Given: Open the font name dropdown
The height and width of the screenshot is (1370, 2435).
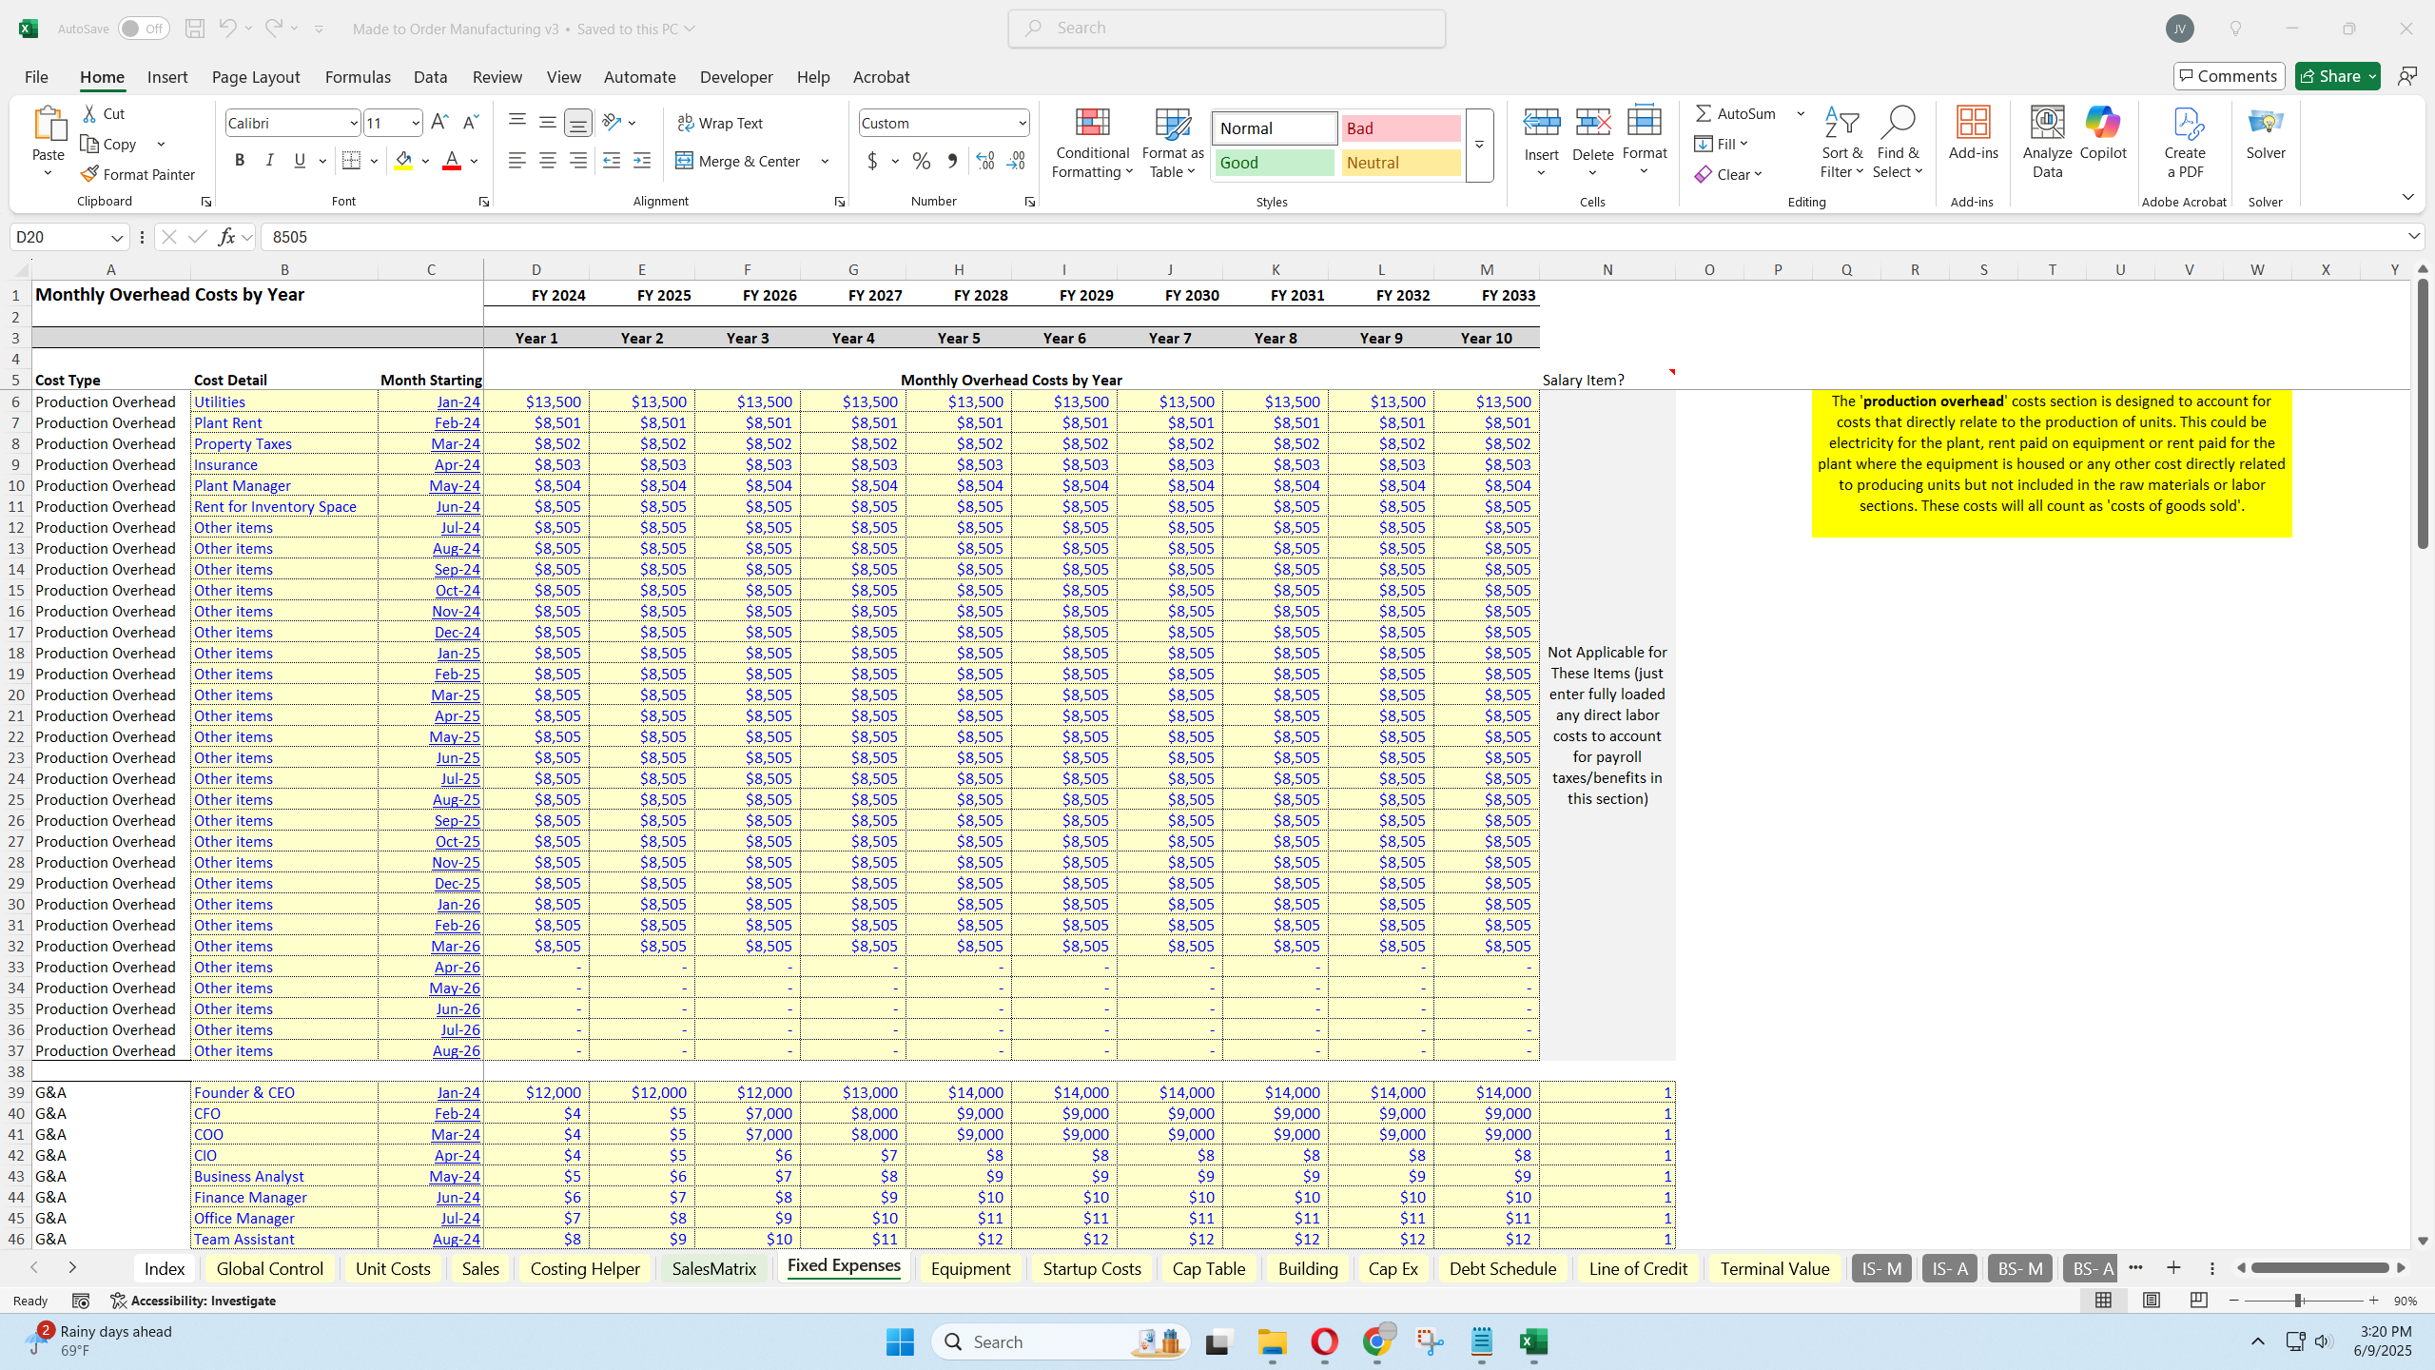Looking at the screenshot, I should click(353, 122).
